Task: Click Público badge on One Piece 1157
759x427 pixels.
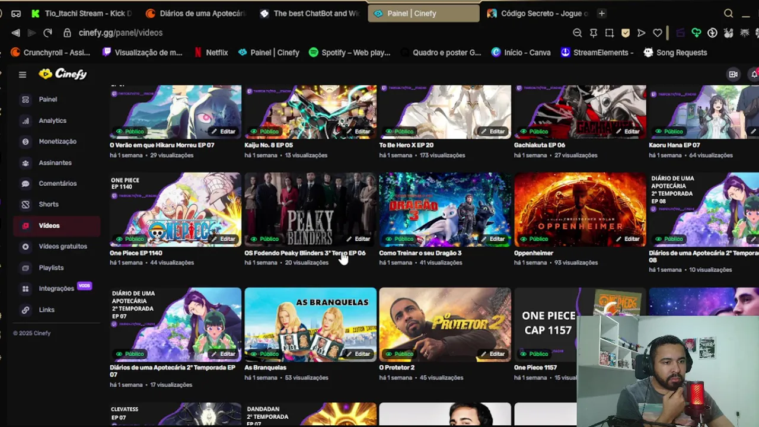Action: 534,354
